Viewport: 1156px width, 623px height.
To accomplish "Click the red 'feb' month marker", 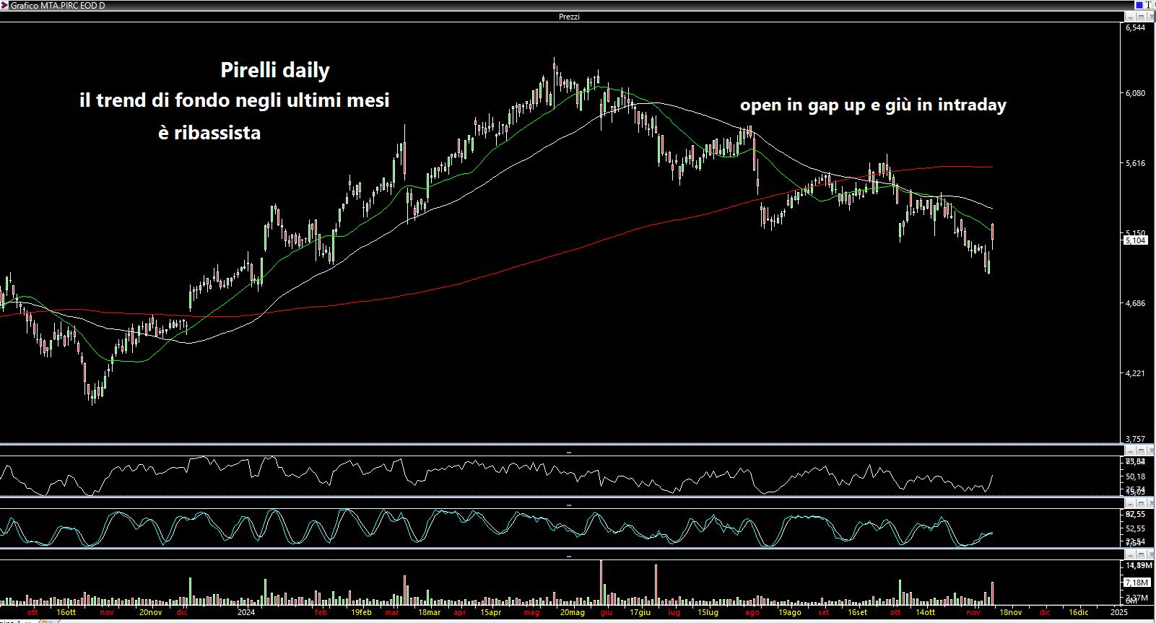I will tap(321, 612).
